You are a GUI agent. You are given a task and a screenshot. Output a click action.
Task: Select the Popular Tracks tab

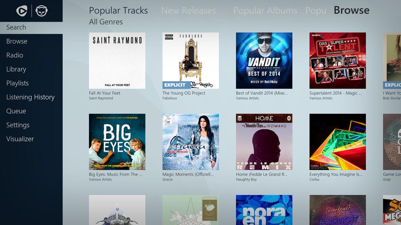[118, 11]
